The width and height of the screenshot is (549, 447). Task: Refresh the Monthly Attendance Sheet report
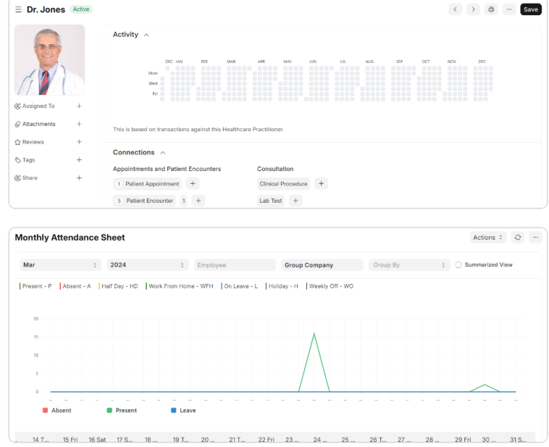517,237
